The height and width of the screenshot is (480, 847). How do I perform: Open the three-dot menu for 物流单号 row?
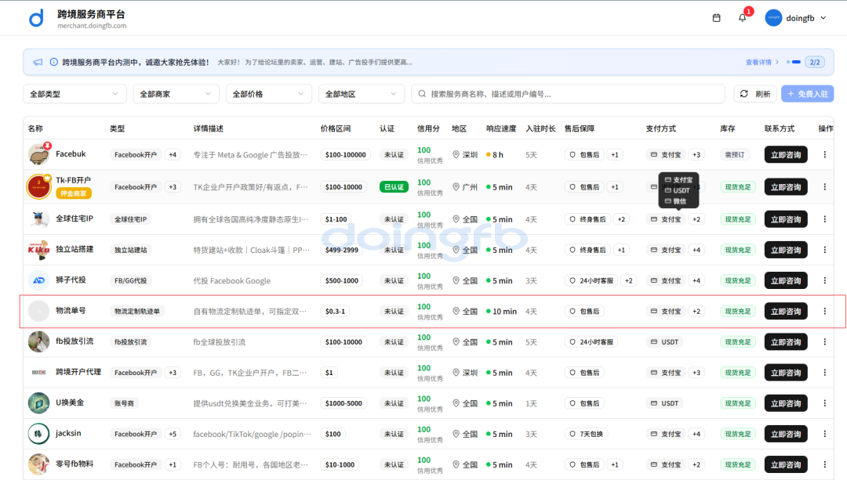824,311
